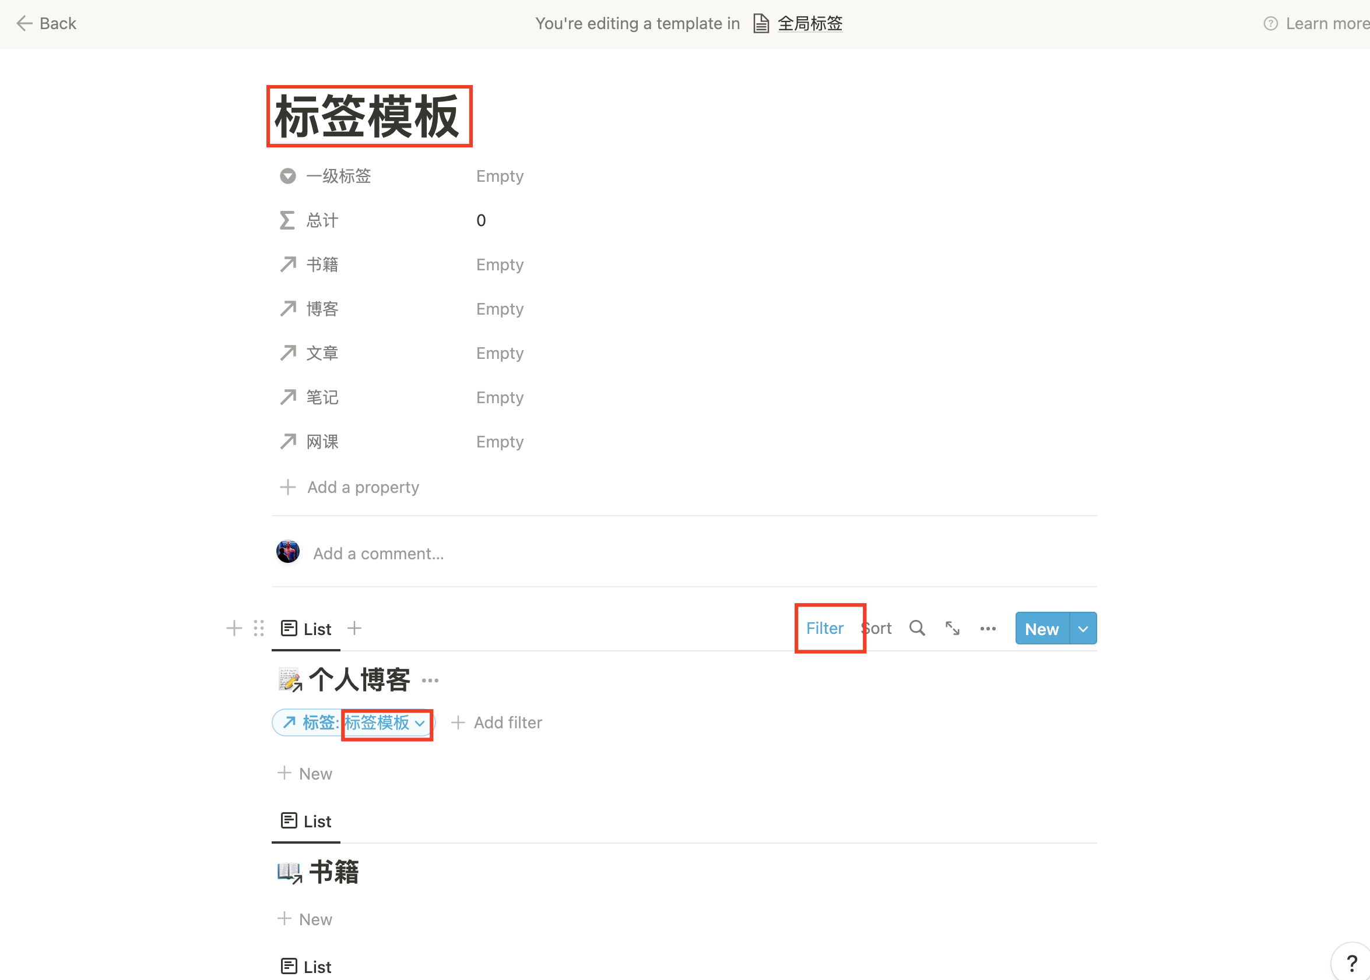
Task: Click the Add a comment field
Action: point(378,553)
